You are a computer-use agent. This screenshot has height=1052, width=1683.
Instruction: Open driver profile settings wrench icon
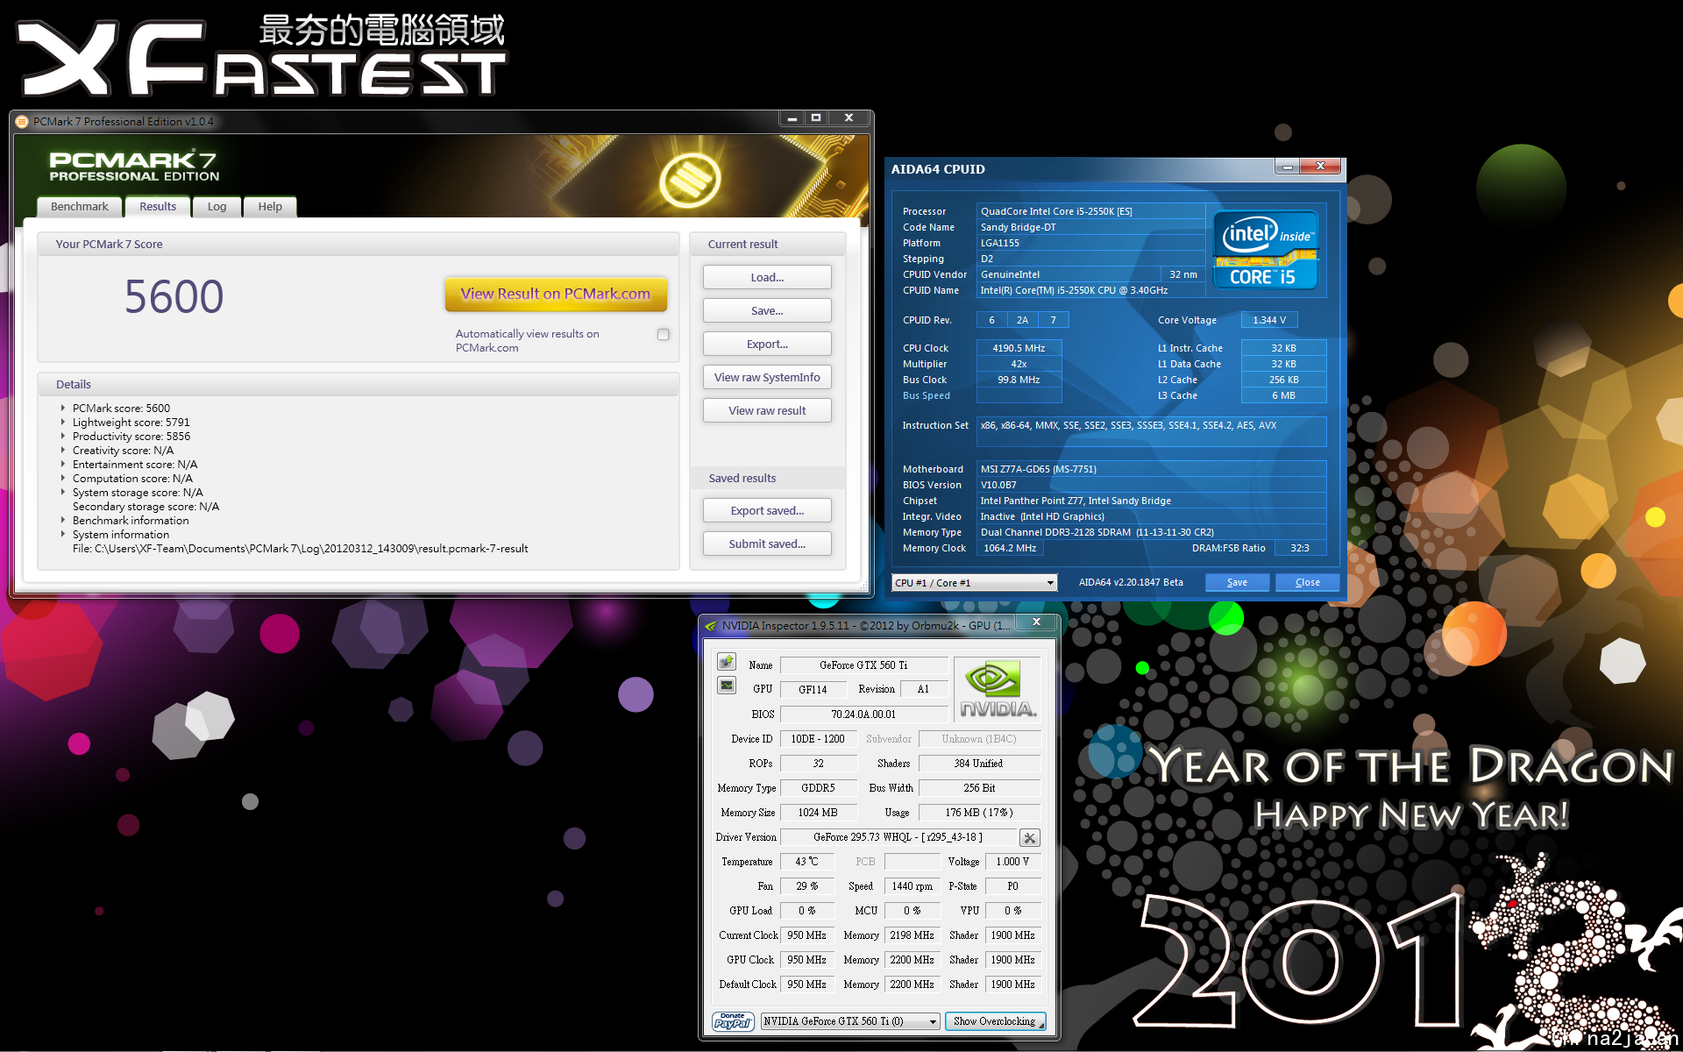pos(1030,838)
